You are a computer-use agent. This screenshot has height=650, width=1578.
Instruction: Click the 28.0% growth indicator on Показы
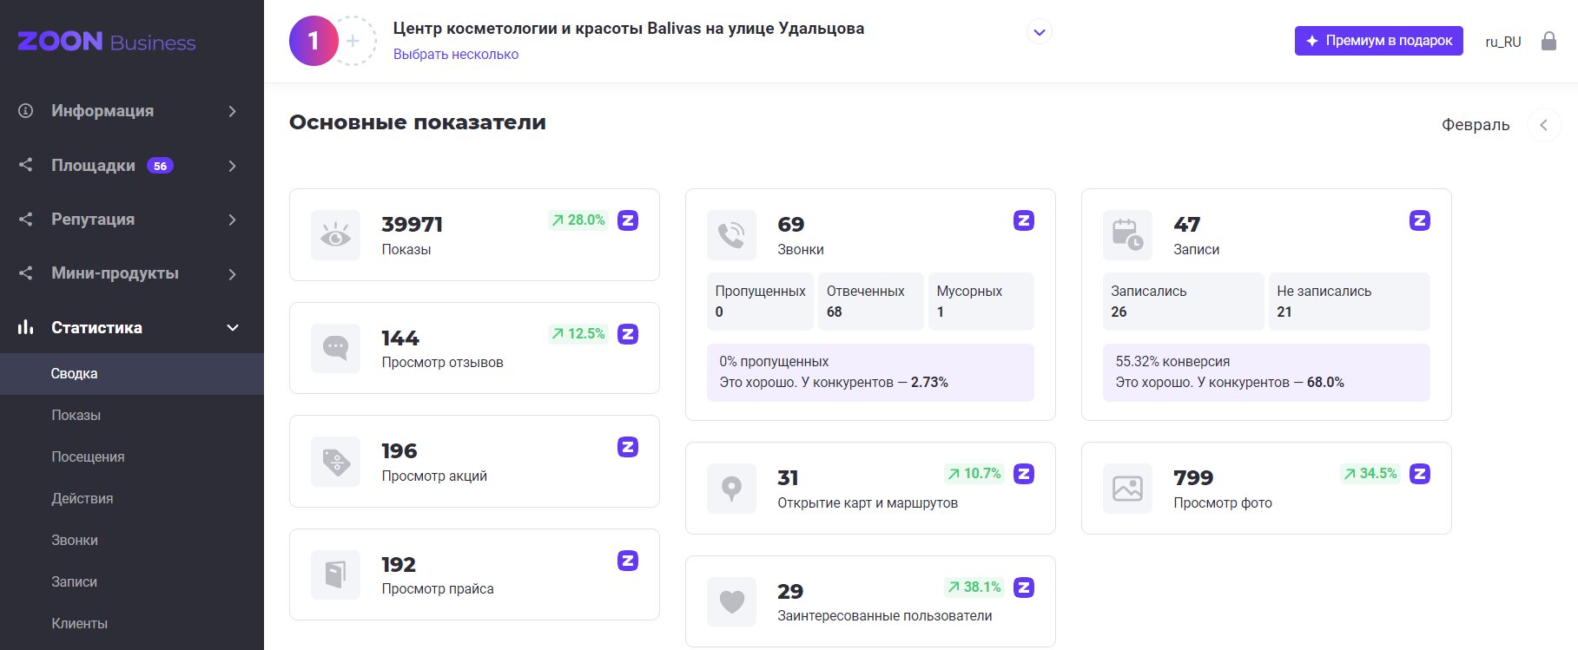(x=578, y=220)
